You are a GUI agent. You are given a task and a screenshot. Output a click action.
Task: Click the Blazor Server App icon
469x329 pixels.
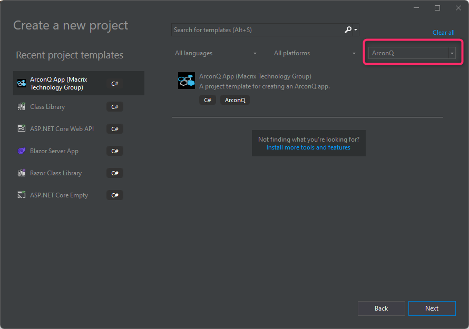pyautogui.click(x=21, y=151)
